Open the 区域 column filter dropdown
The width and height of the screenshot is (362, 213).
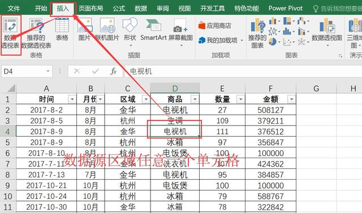pyautogui.click(x=146, y=99)
